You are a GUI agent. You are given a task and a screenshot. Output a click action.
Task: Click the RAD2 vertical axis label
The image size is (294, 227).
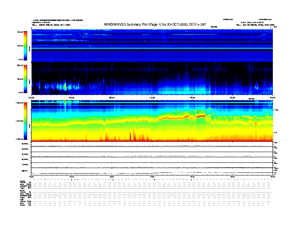coord(30,49)
